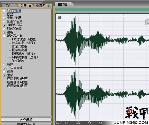Select the 修复 label
149x125 pixels.
click(x=10, y=14)
